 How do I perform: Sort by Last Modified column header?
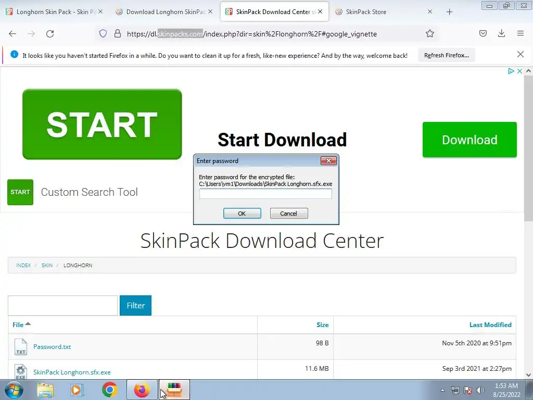pyautogui.click(x=490, y=325)
